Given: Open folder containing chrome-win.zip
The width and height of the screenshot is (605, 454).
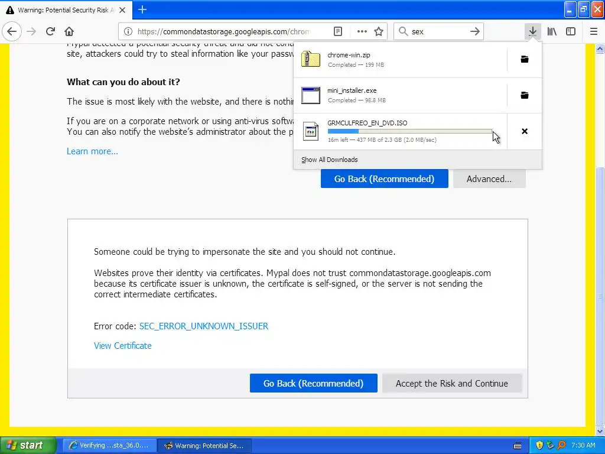Looking at the screenshot, I should coord(525,59).
